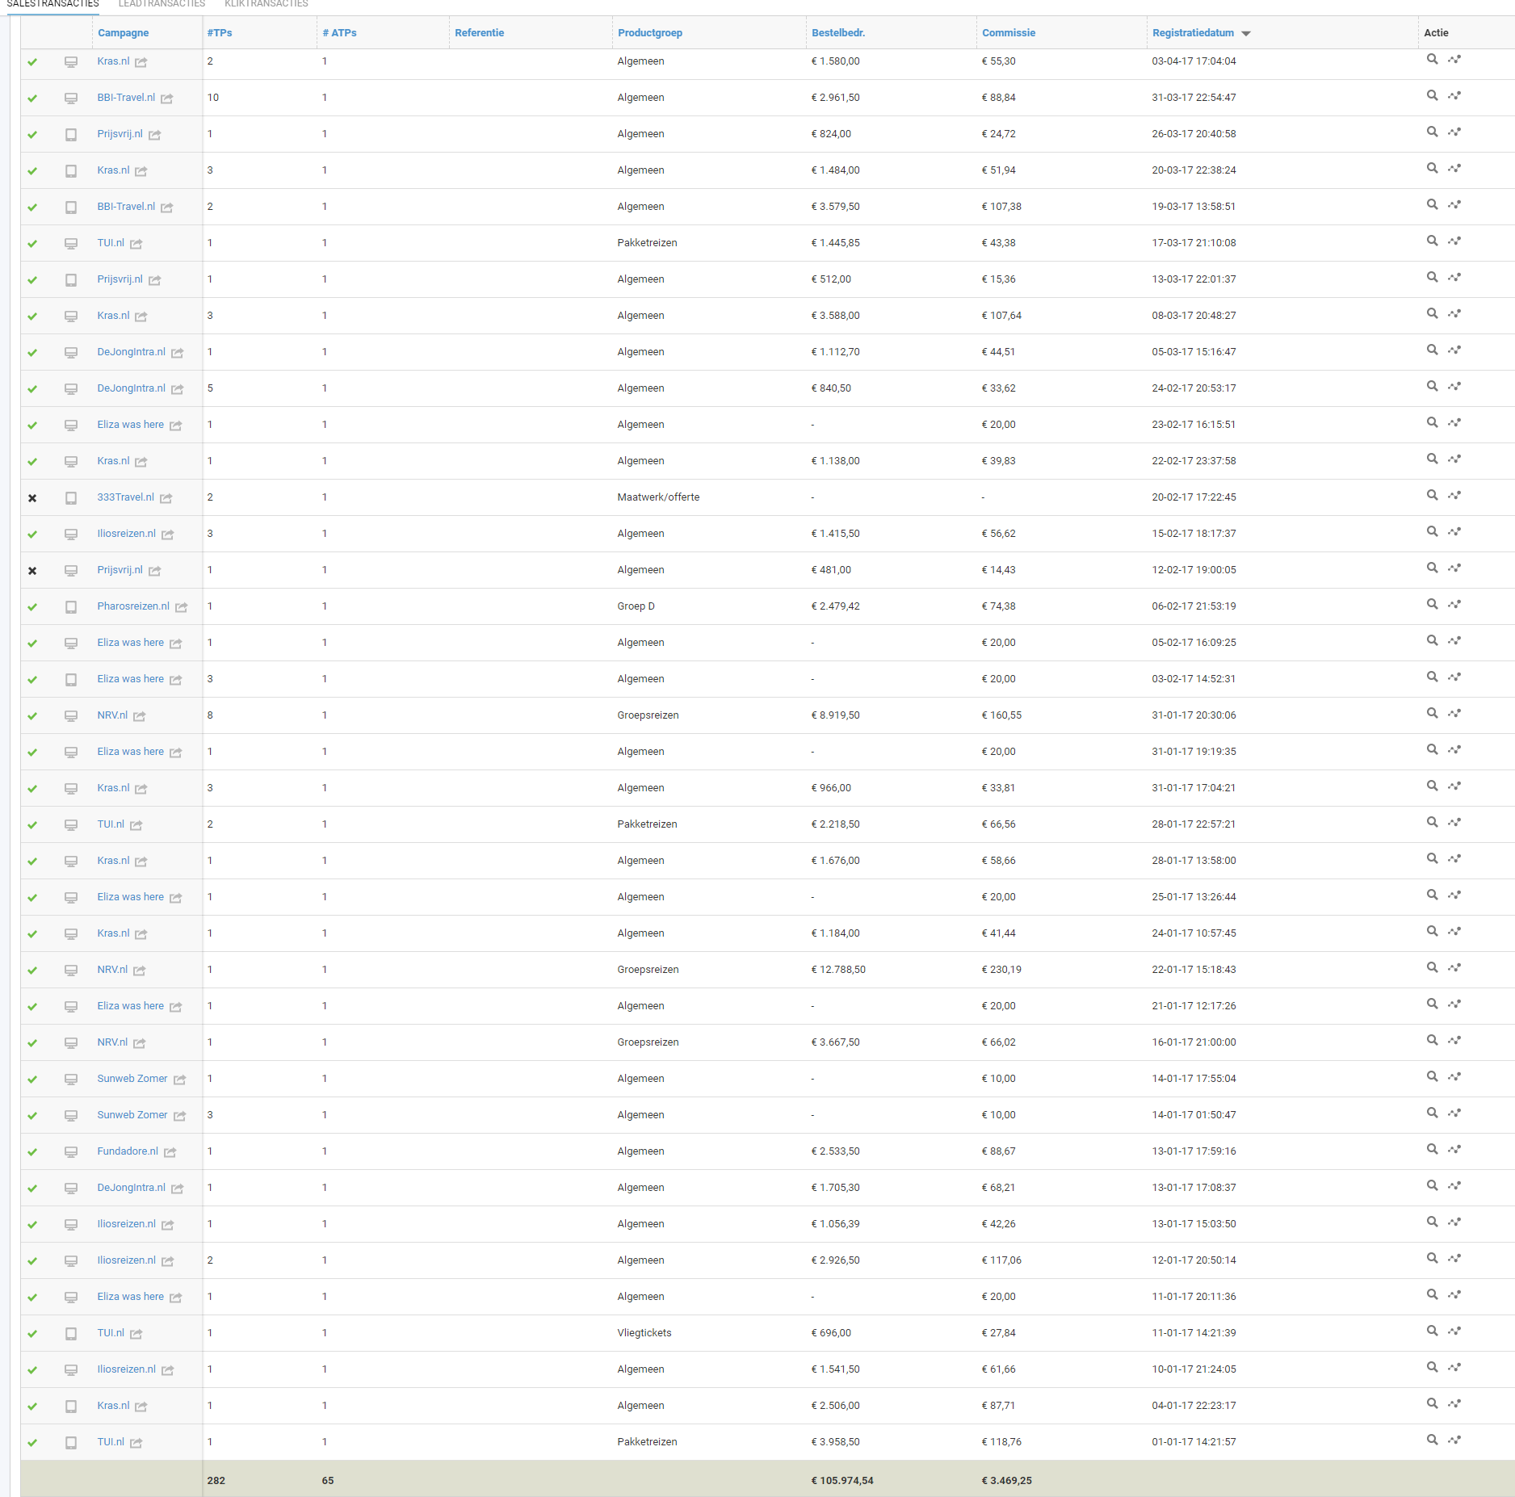Open external link icon beside Pharosreizen.nl
Viewport: 1515px width, 1497px height.
182,607
